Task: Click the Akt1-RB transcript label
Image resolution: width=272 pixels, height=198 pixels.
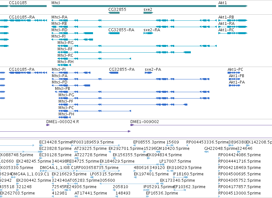Action: click(x=226, y=17)
